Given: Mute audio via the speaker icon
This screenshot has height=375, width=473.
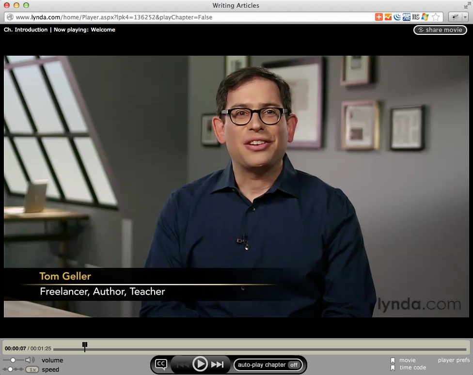Looking at the screenshot, I should (30, 360).
